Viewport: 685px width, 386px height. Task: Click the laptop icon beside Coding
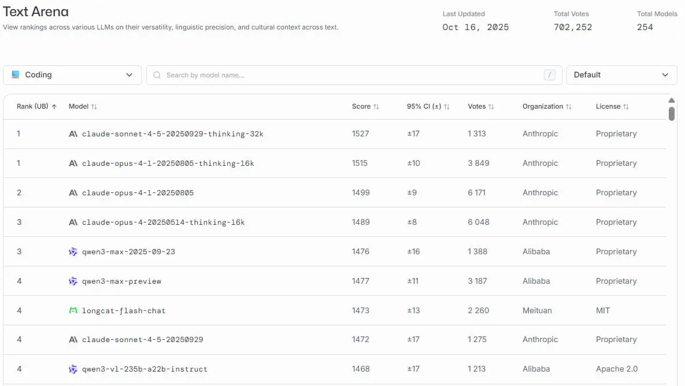15,75
